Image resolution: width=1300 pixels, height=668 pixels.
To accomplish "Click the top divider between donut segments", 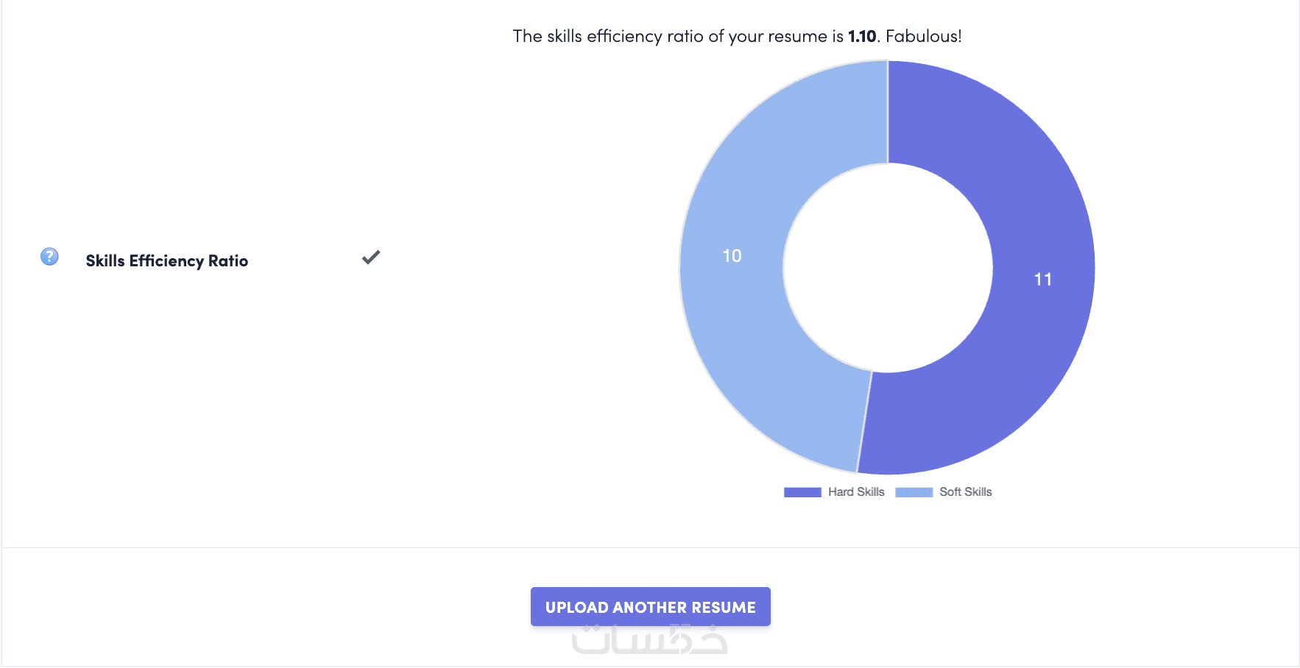I will click(888, 112).
